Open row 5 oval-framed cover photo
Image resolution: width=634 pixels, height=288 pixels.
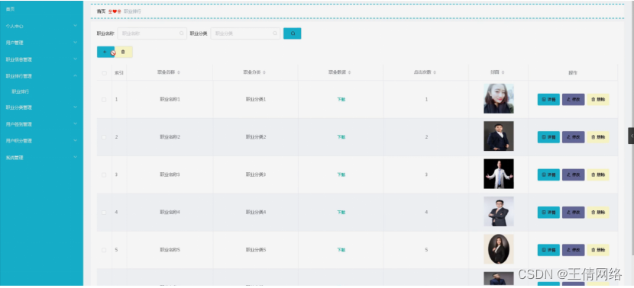tap(499, 249)
